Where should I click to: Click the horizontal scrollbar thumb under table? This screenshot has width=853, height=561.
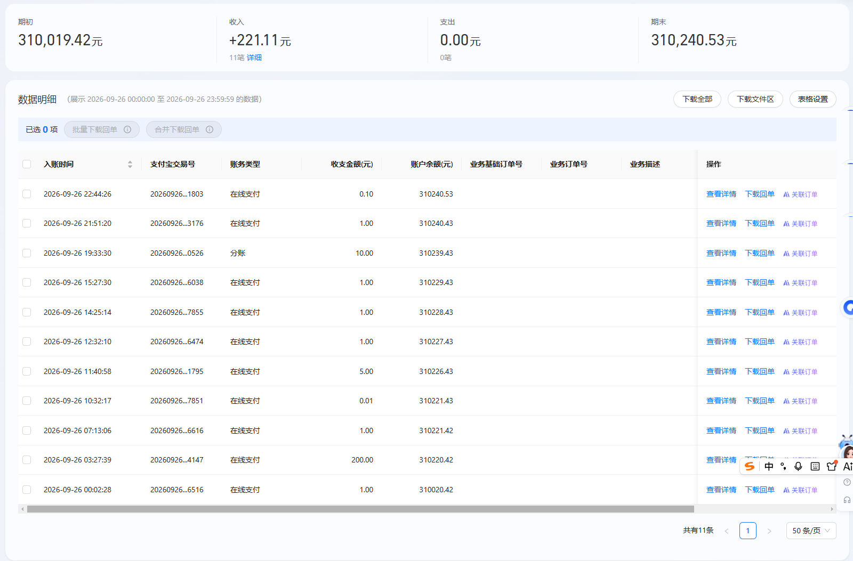[360, 509]
